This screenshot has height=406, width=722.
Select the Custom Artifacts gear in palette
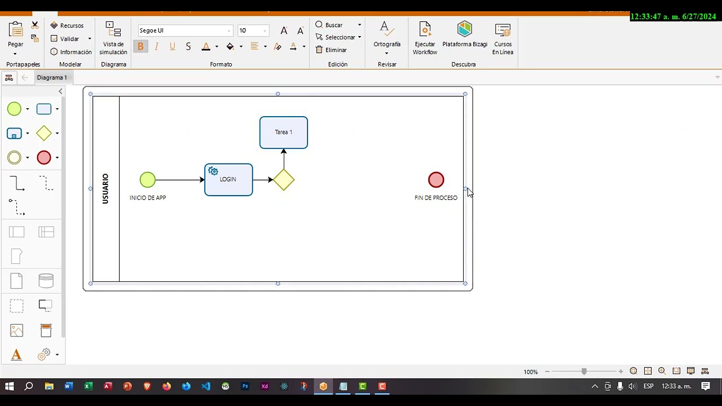pos(45,354)
